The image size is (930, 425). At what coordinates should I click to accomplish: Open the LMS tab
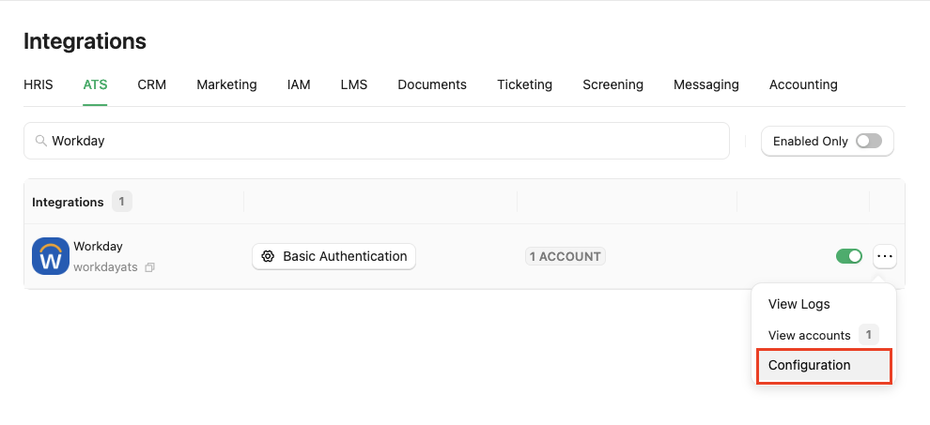coord(354,84)
